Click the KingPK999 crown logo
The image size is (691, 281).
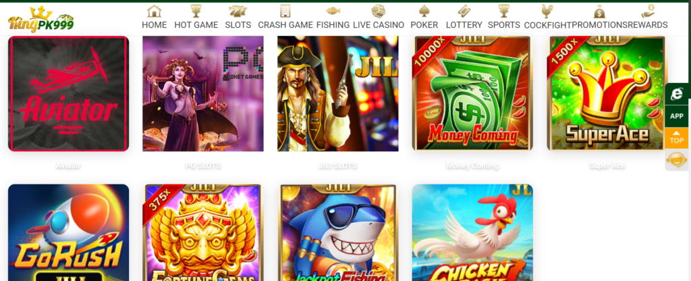coord(40,20)
